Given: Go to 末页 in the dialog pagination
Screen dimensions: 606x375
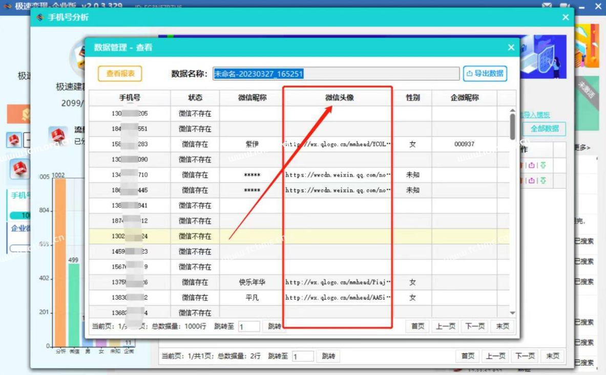Looking at the screenshot, I should click(503, 326).
